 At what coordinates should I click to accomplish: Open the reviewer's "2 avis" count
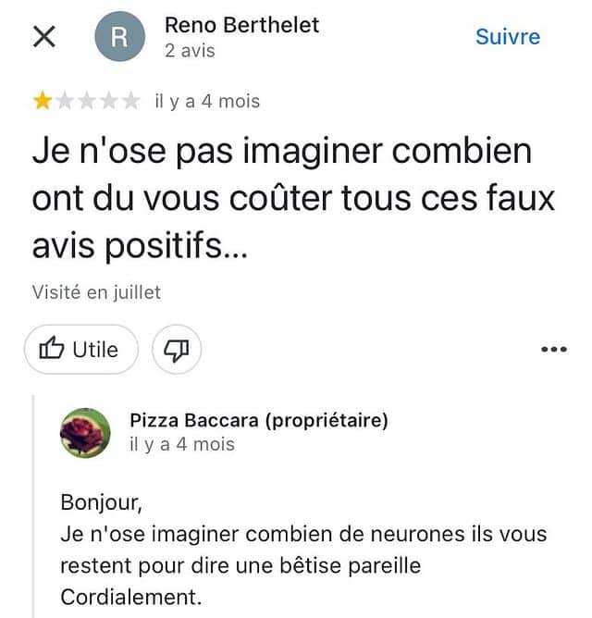coord(190,51)
